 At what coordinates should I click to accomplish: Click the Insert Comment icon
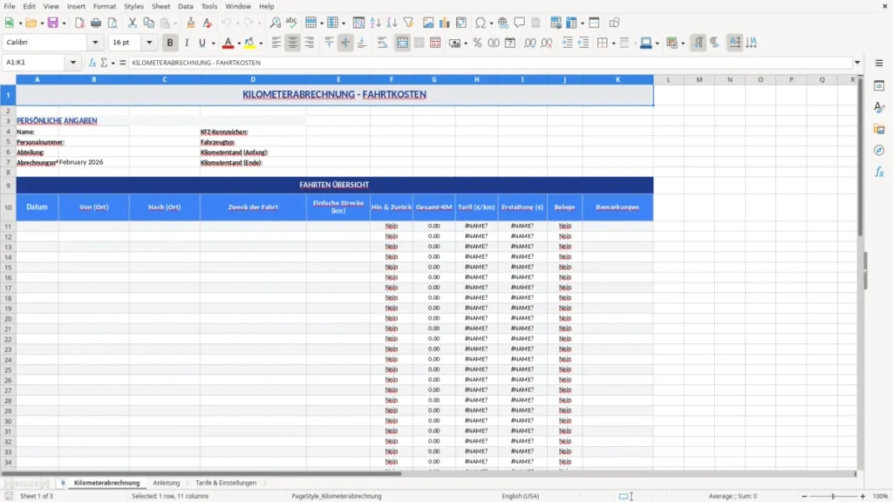point(520,23)
